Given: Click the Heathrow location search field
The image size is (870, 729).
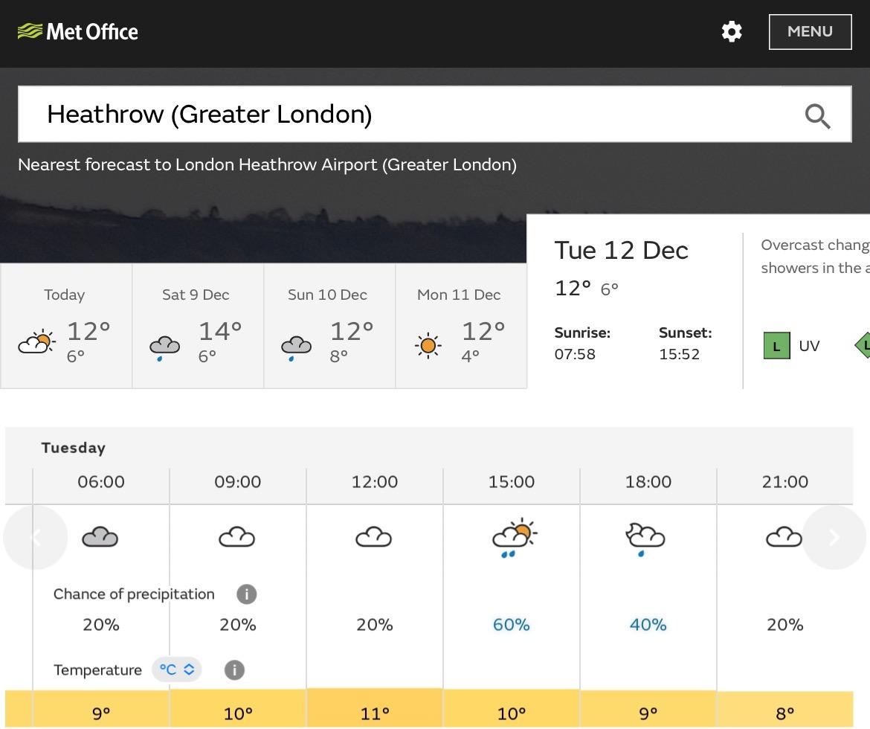Looking at the screenshot, I should 434,115.
